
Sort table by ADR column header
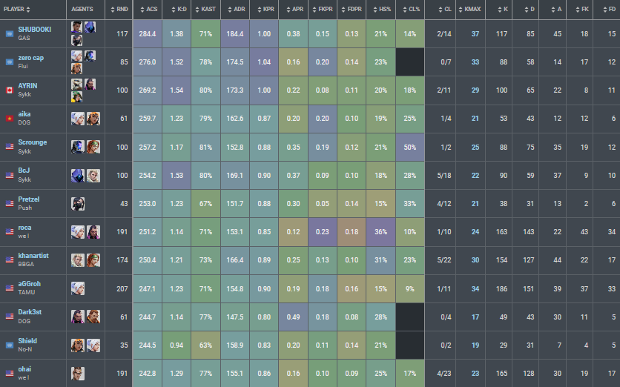tap(235, 9)
